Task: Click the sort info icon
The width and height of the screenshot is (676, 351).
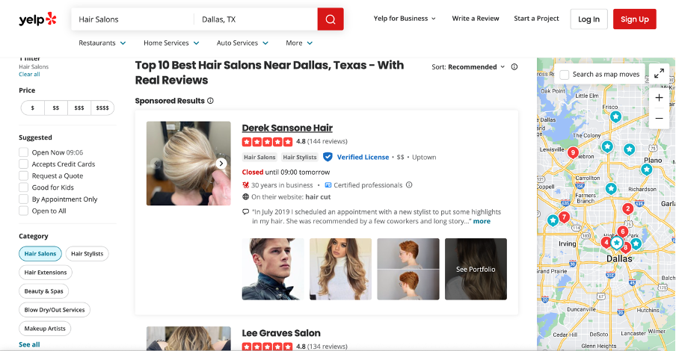Action: pos(514,66)
